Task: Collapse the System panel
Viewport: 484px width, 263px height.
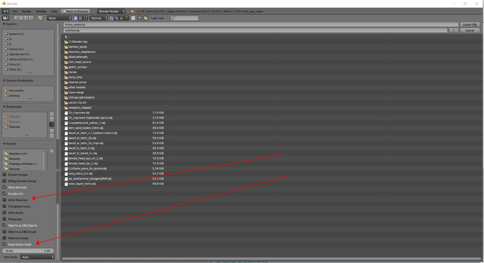Action: click(4, 24)
